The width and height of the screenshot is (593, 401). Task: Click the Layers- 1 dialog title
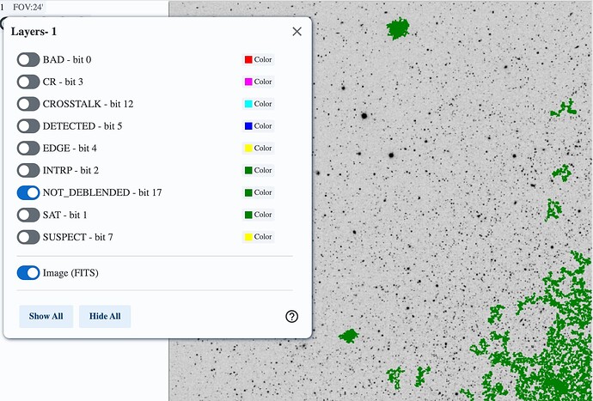click(34, 32)
